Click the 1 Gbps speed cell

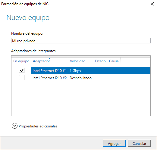pos(75,71)
